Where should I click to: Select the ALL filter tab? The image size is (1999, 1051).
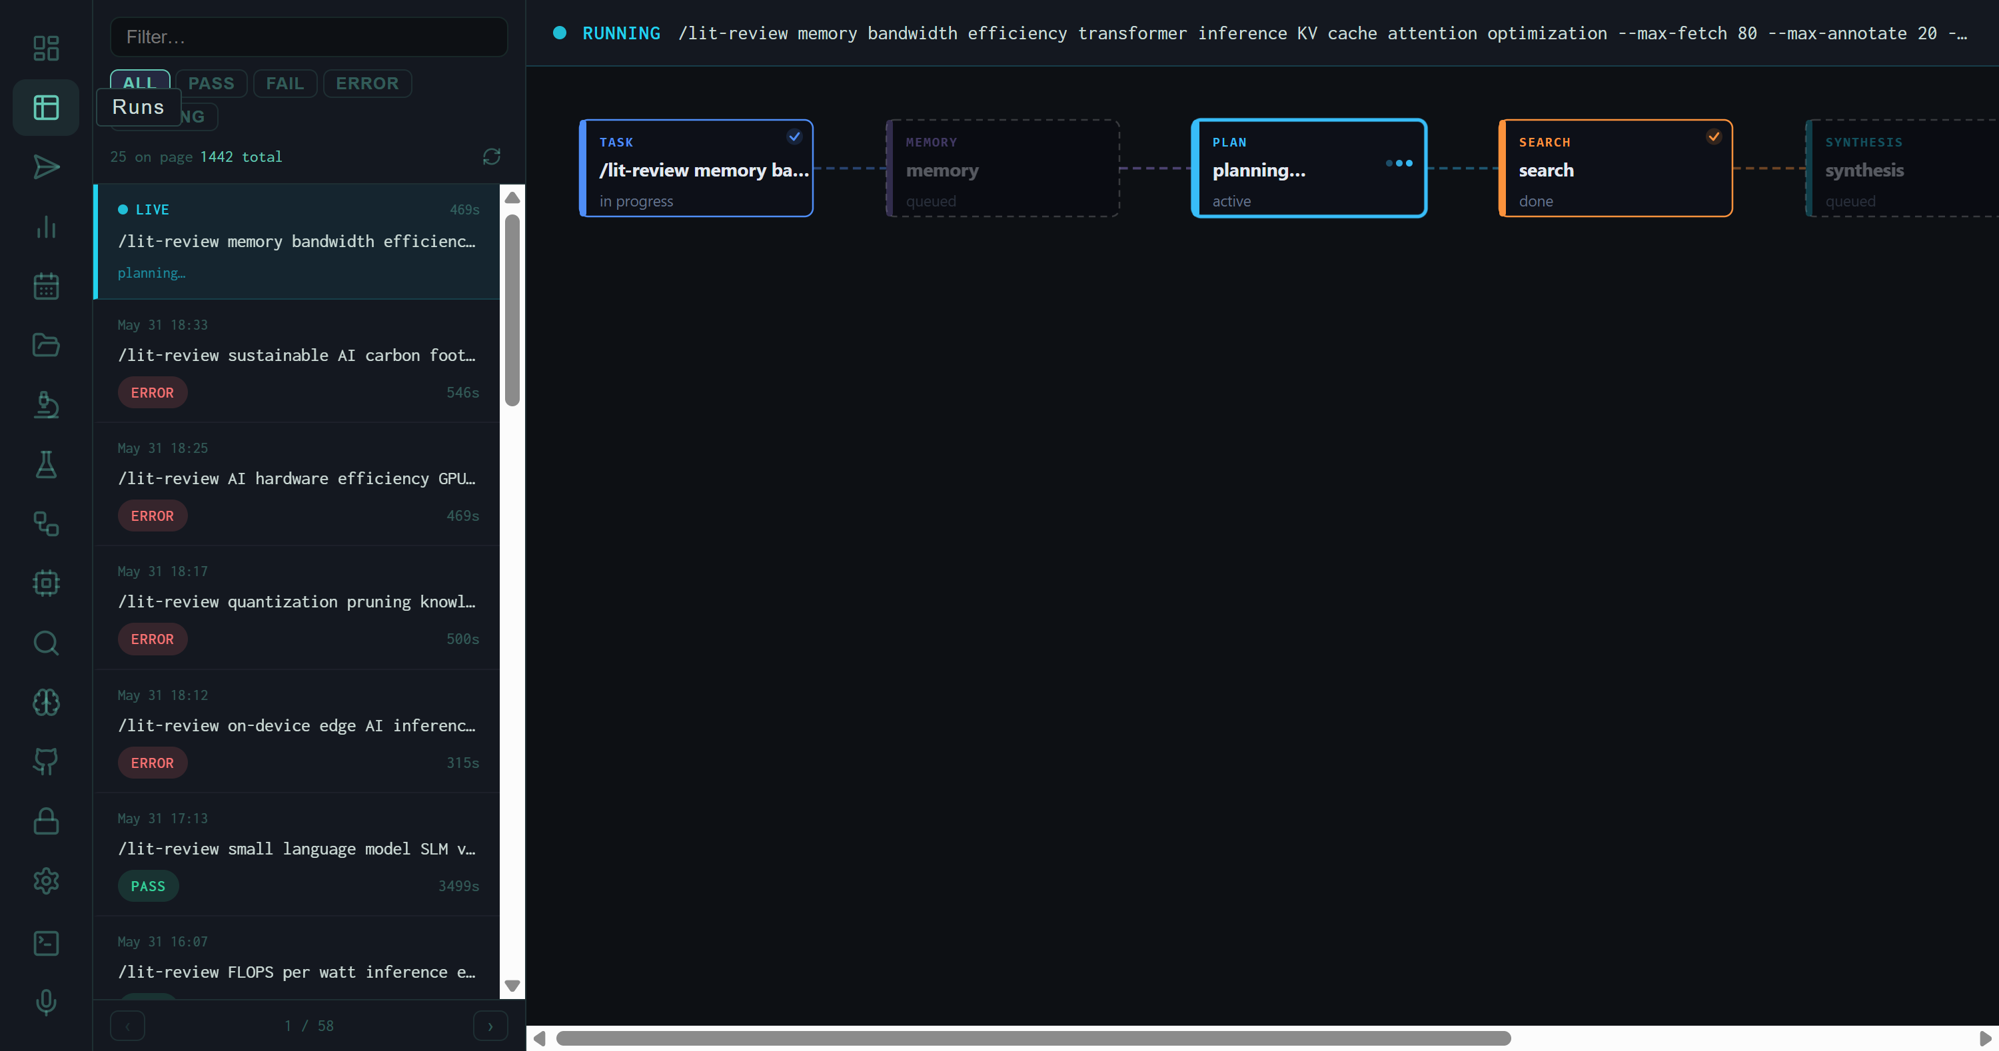[x=140, y=83]
